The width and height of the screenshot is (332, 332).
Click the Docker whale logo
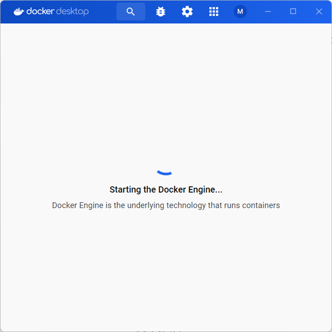click(19, 12)
